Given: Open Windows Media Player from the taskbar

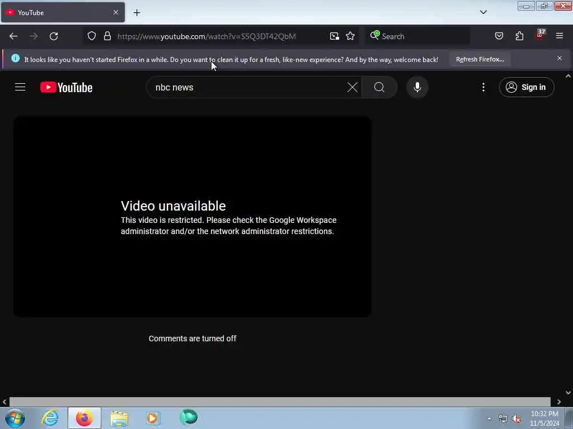Looking at the screenshot, I should [x=153, y=418].
